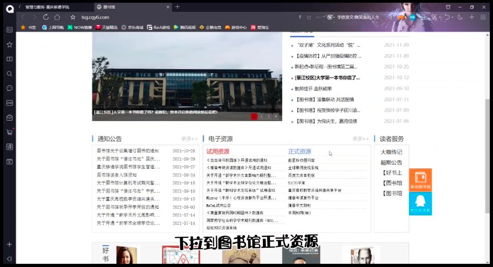Open the translate tool in sidebar
The image size is (493, 267).
[x=9, y=147]
